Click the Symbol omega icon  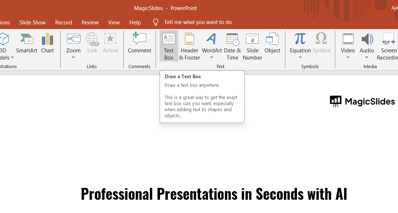pyautogui.click(x=321, y=39)
